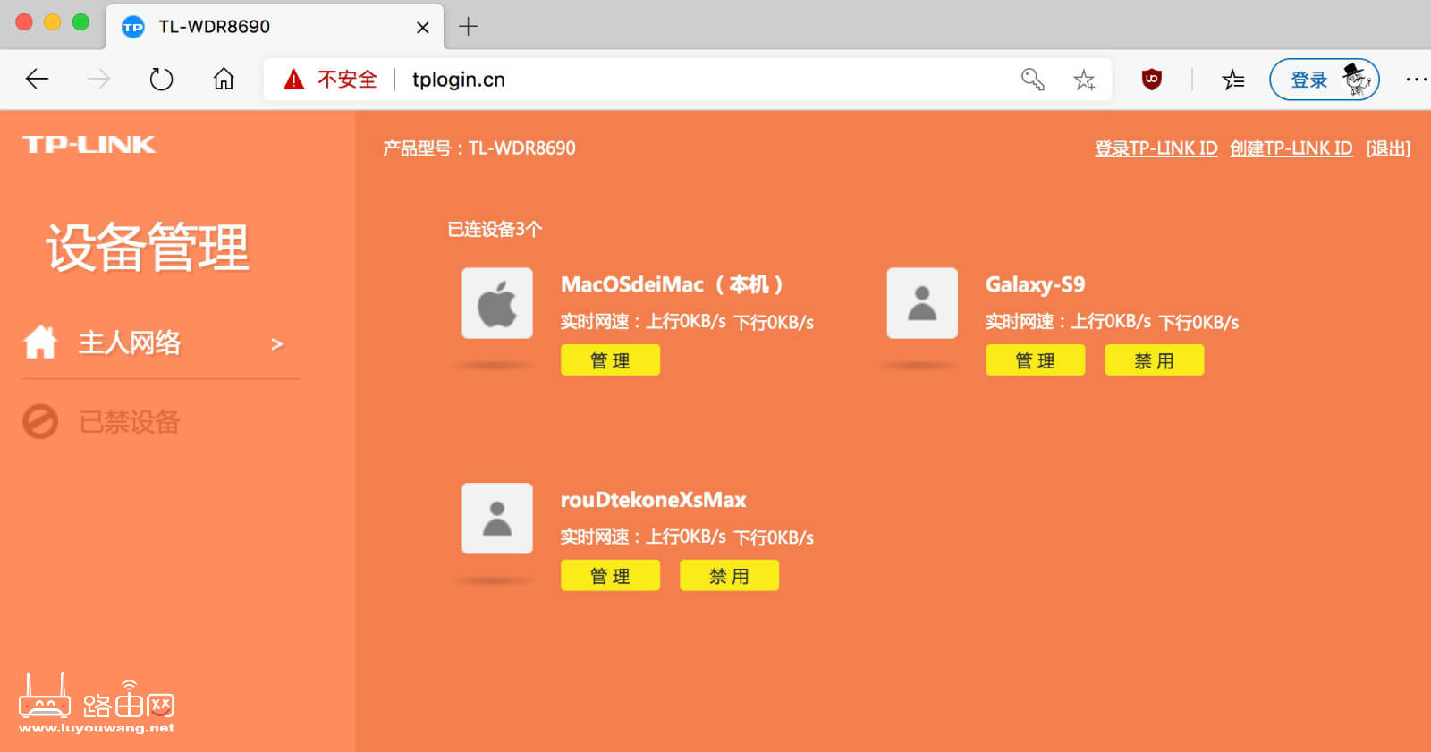The image size is (1431, 752).
Task: Click the 不安全 security warning label
Action: coord(347,80)
